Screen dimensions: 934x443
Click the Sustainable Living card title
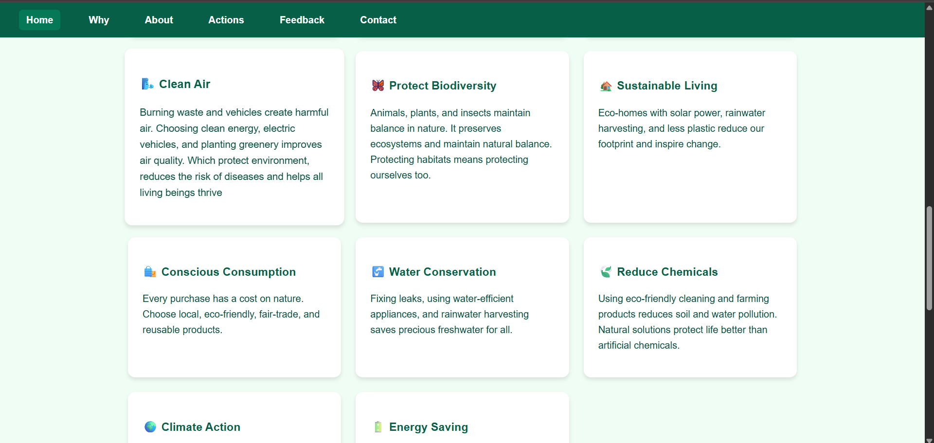pyautogui.click(x=667, y=86)
